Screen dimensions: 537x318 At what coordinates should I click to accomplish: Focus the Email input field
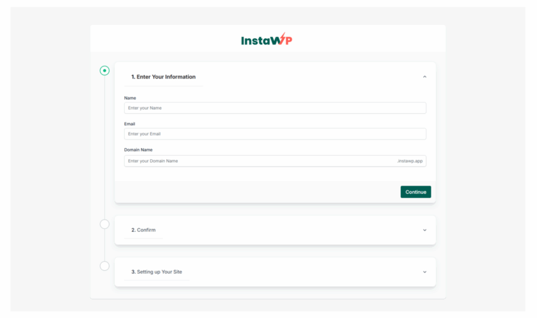point(275,134)
